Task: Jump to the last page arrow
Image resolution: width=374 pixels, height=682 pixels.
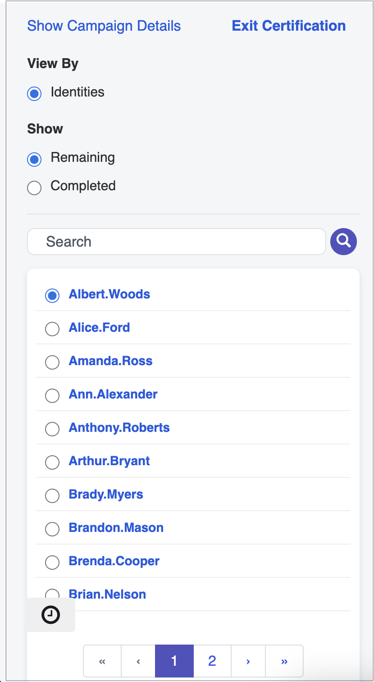Action: 284,661
